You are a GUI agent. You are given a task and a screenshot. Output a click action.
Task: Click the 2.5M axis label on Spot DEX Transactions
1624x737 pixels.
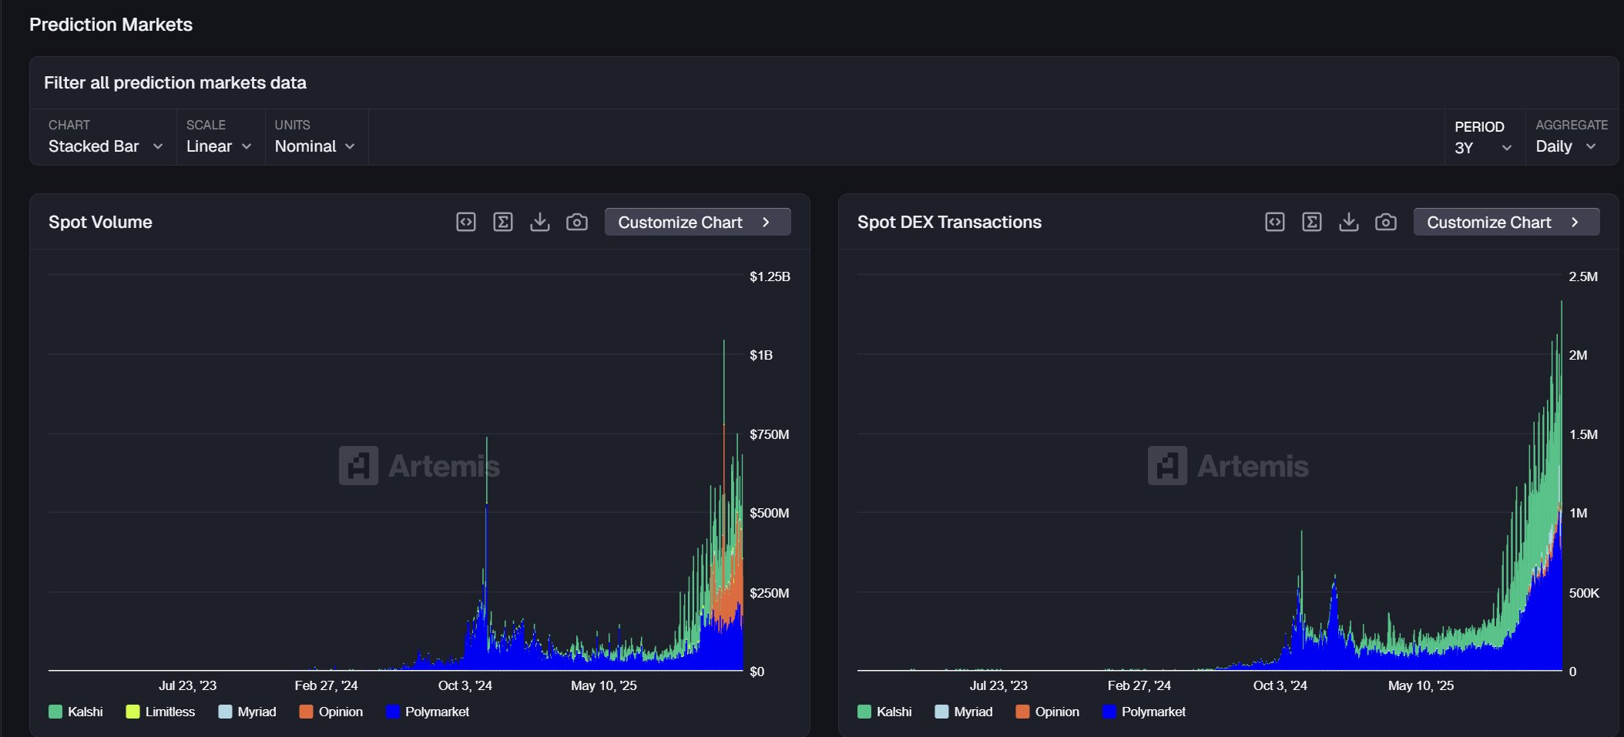(1583, 276)
